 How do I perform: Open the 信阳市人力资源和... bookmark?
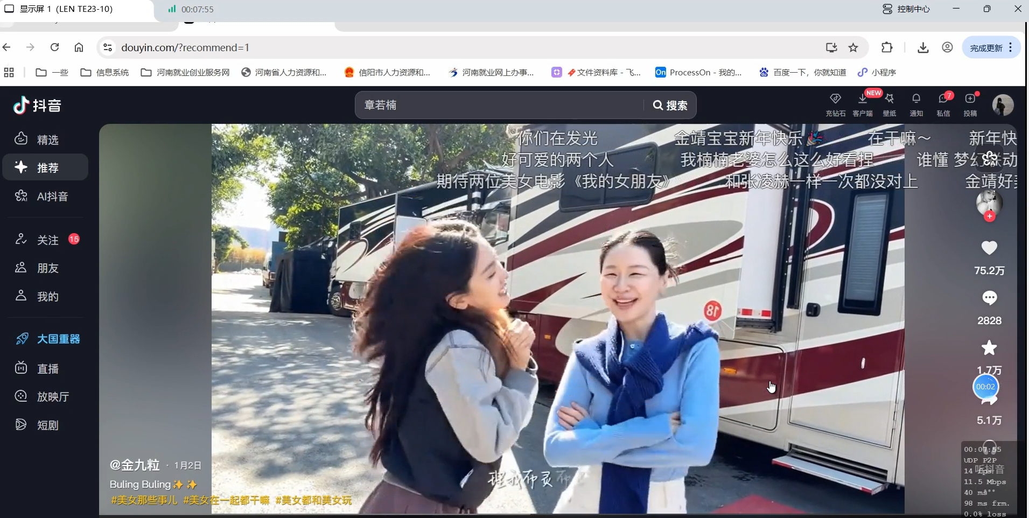[387, 72]
